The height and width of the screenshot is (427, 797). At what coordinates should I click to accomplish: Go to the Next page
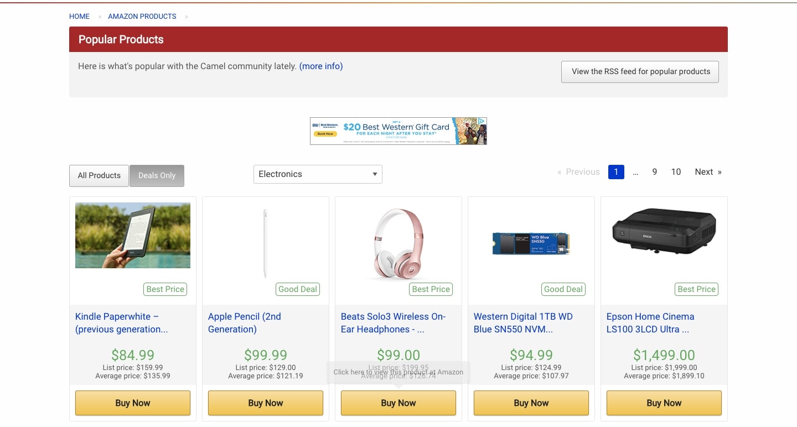point(708,172)
